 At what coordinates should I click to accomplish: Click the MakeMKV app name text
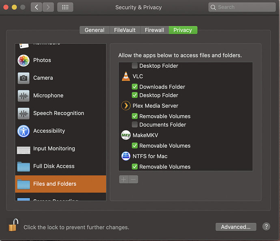pyautogui.click(x=145, y=136)
